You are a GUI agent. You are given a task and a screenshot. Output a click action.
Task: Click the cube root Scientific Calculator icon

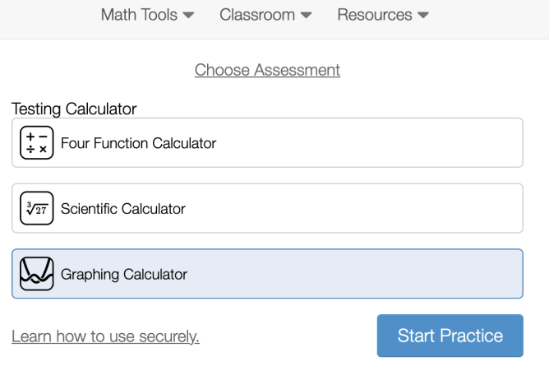36,208
